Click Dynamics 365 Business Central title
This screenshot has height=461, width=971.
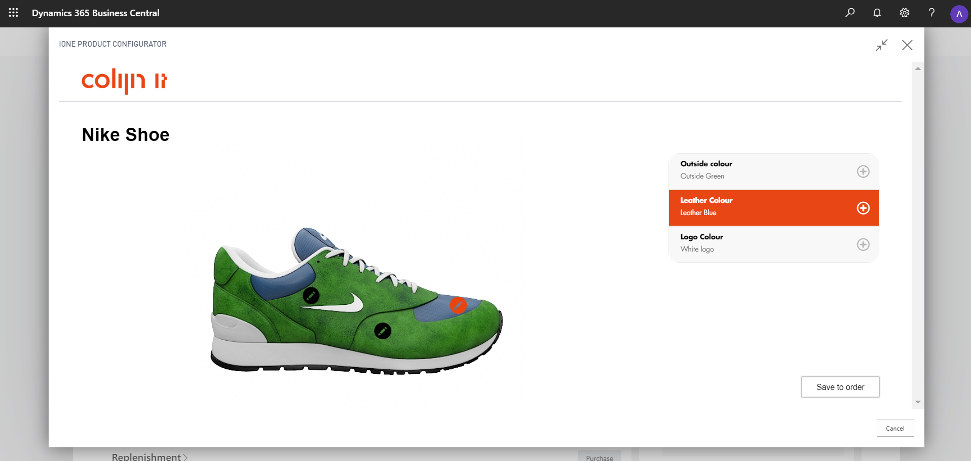[x=95, y=13]
